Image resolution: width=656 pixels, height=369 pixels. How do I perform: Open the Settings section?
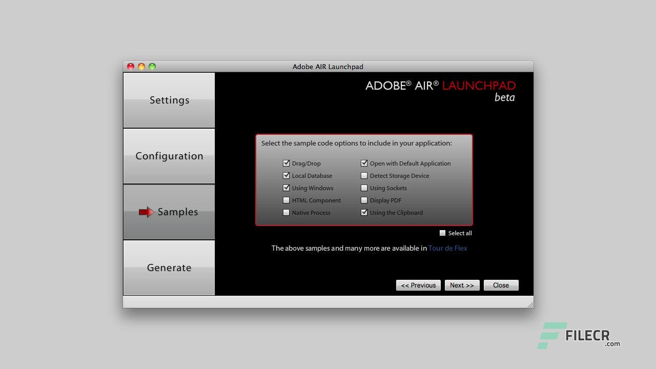(169, 100)
